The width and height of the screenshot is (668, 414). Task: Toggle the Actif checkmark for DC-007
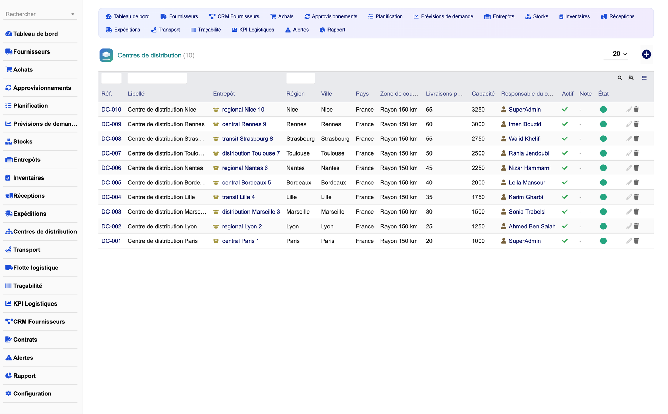tap(565, 153)
